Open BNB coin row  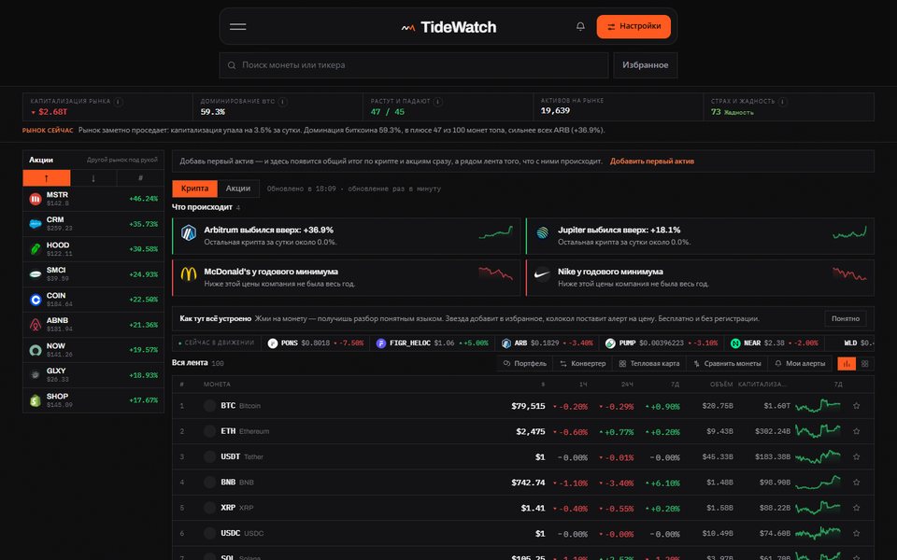(523, 483)
